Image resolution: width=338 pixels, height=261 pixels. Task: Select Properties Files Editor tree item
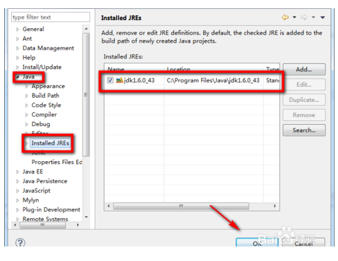(x=56, y=162)
